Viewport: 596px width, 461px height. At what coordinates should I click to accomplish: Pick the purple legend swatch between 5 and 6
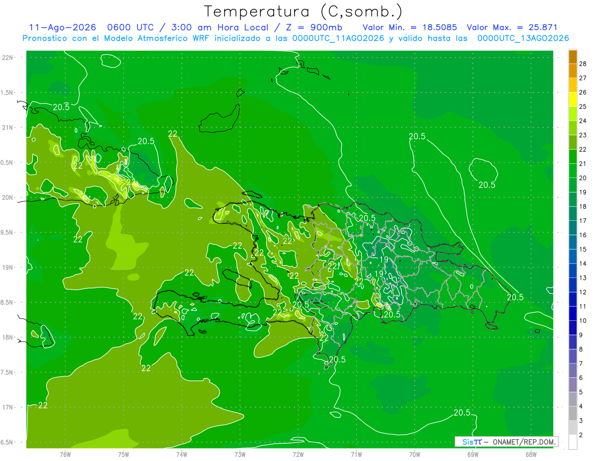(573, 385)
